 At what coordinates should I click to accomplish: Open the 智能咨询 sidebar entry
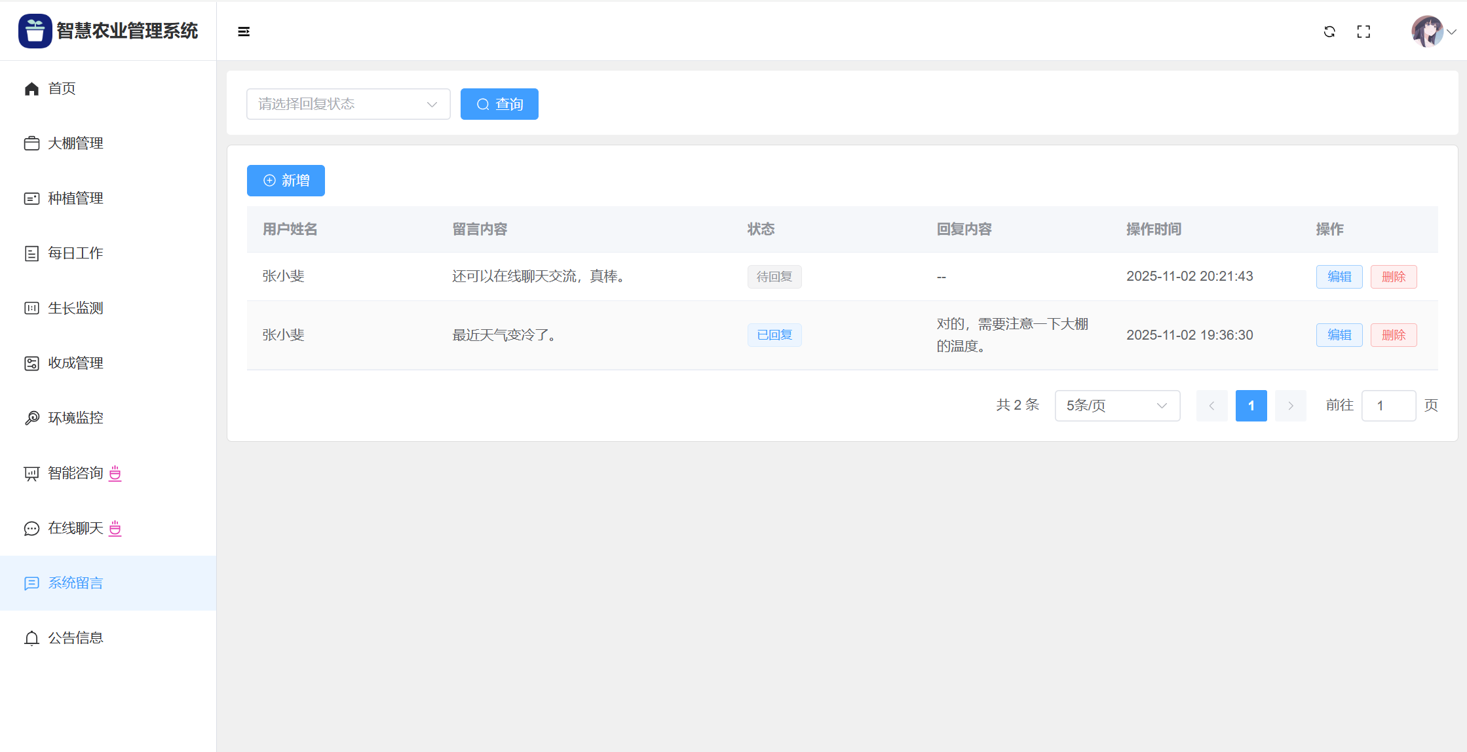point(75,473)
